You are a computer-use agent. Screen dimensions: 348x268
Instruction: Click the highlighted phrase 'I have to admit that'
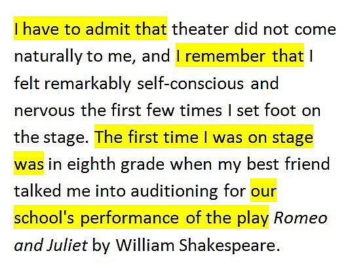(x=90, y=29)
